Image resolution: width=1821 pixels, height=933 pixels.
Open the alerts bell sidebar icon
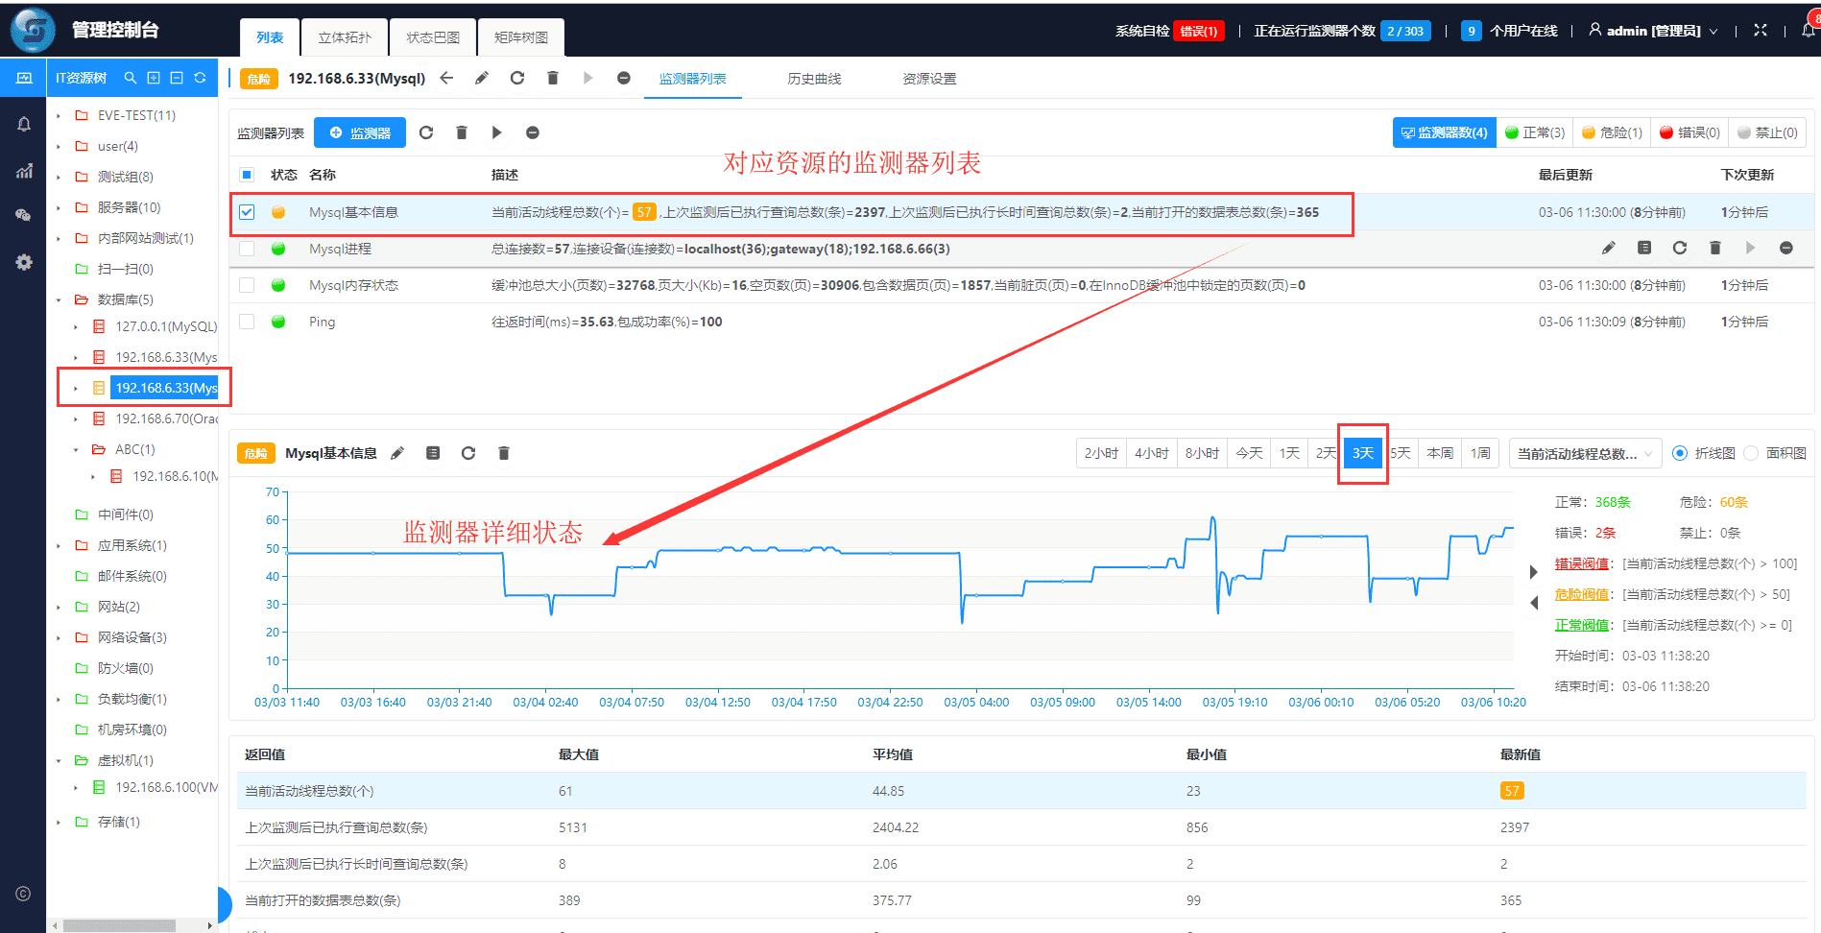[x=24, y=124]
